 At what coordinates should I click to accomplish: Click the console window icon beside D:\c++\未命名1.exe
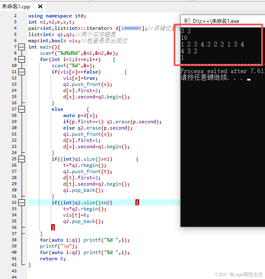[x=187, y=21]
